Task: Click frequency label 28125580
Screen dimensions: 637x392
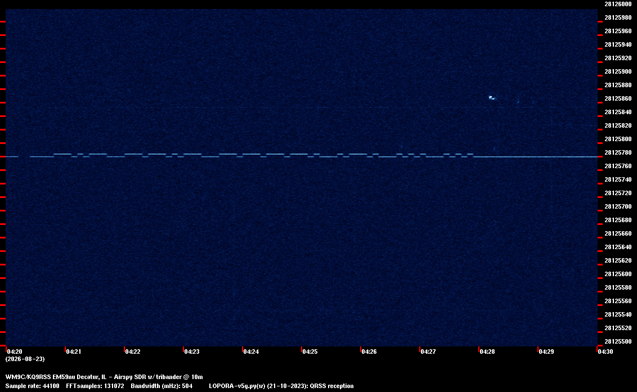Action: click(618, 287)
